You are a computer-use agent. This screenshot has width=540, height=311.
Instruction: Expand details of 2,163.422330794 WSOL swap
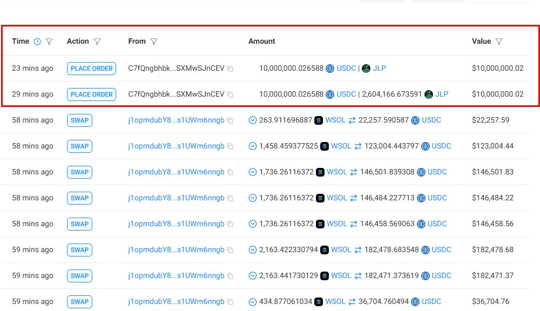[x=252, y=249]
